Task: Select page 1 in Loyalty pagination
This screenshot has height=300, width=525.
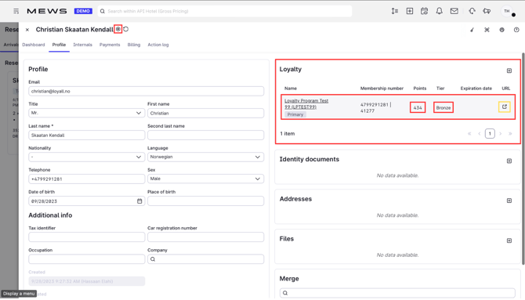Action: pos(490,134)
